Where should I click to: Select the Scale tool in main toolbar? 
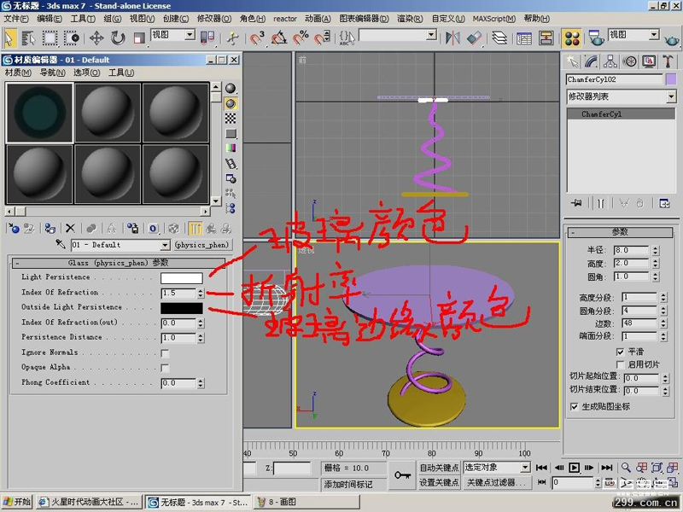(x=139, y=38)
